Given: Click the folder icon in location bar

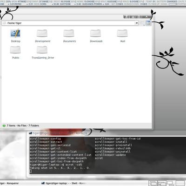Looking at the screenshot, I should coord(4,23).
